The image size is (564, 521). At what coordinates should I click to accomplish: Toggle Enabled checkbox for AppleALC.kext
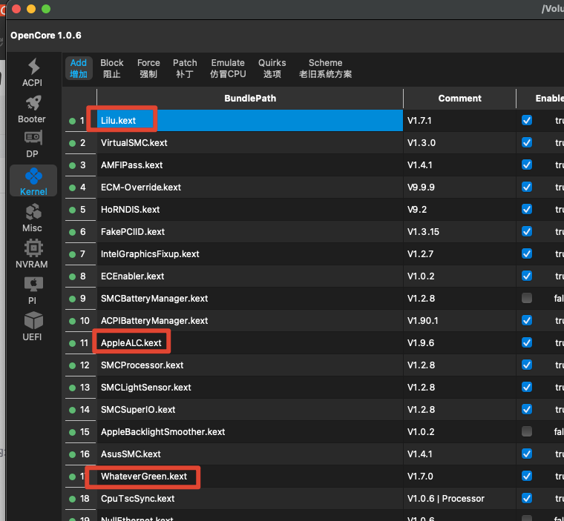pos(527,342)
